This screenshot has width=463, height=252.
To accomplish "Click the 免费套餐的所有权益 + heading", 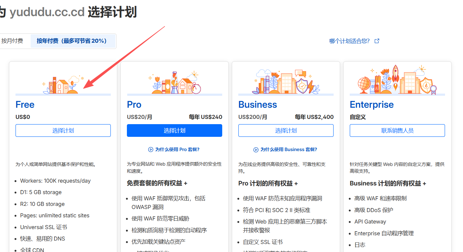I will coord(157,183).
